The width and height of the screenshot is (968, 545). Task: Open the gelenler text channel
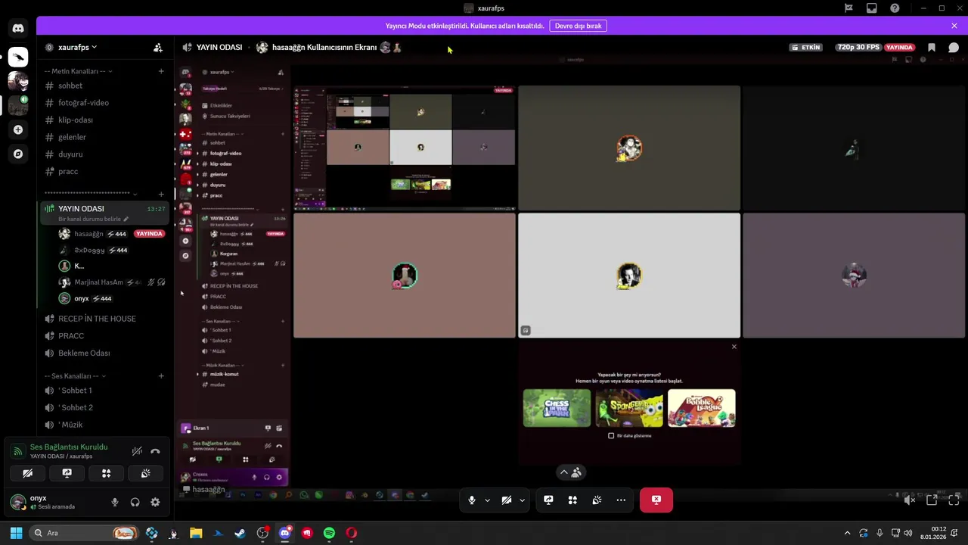[106, 137]
